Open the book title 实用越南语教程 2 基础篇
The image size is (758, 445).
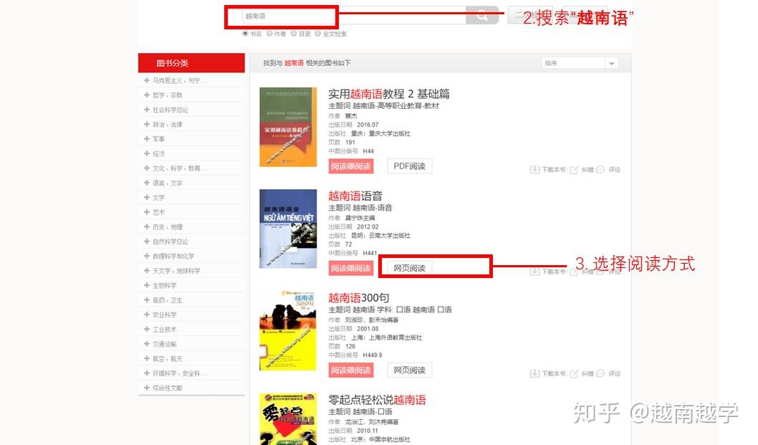pyautogui.click(x=389, y=94)
